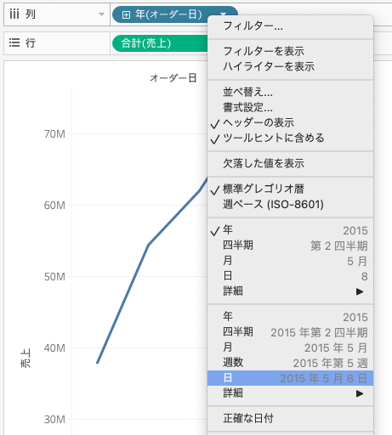The image size is (392, 435).
Task: Click the 年(オーダー日) pill dropdown arrow
Action: (x=223, y=14)
